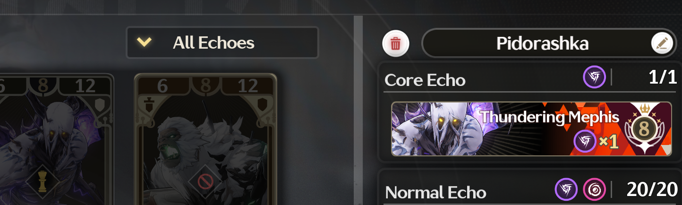
Task: Select the cost 6 tab on the gorilla card
Action: pos(162,85)
